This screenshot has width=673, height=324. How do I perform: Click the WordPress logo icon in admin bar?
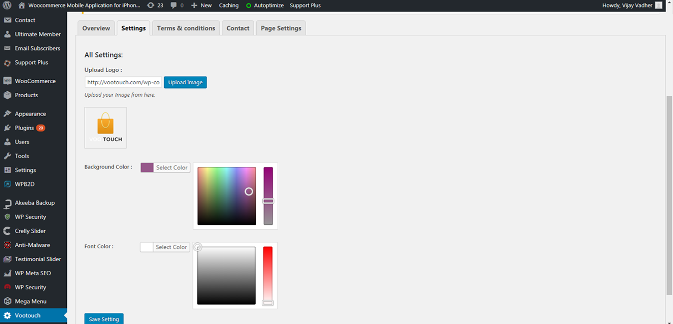(7, 5)
